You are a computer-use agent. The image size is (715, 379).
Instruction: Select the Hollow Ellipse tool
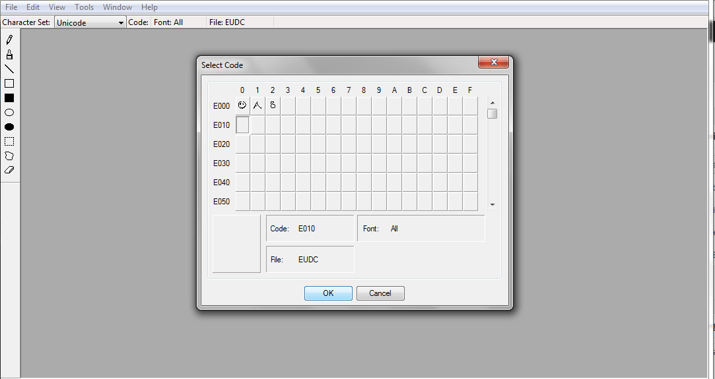click(9, 112)
